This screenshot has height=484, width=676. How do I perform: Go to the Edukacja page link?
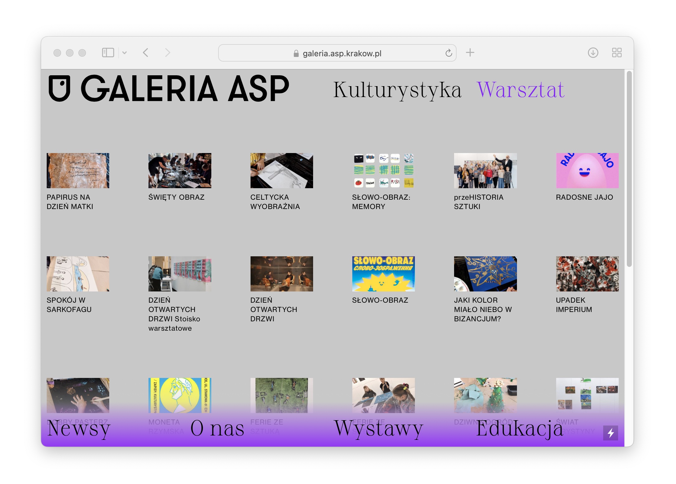pos(519,428)
